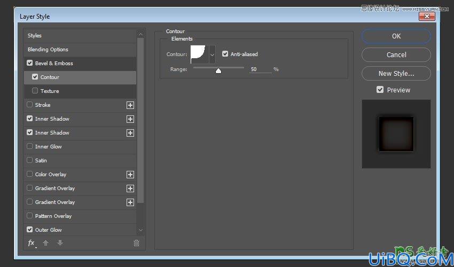Enable the second Gradient Overlay checkbox
Image resolution: width=454 pixels, height=267 pixels.
coord(29,202)
